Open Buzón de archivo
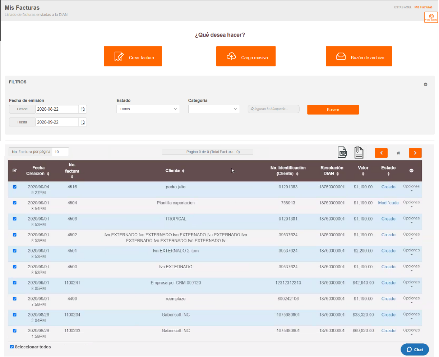The image size is (439, 357). pyautogui.click(x=359, y=56)
